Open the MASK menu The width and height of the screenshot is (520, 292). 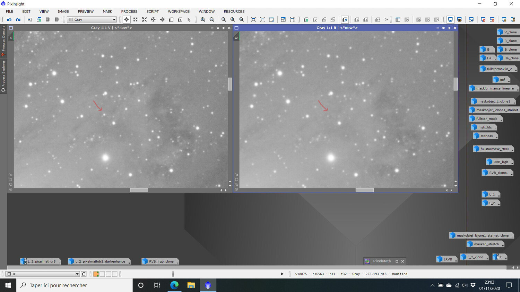[107, 11]
